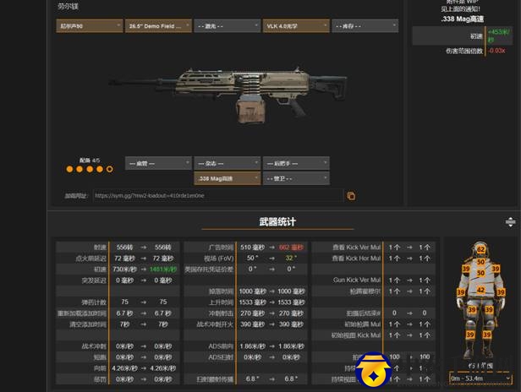The width and height of the screenshot is (521, 392).
Task: Click the machine gun preview image
Action: click(x=229, y=95)
